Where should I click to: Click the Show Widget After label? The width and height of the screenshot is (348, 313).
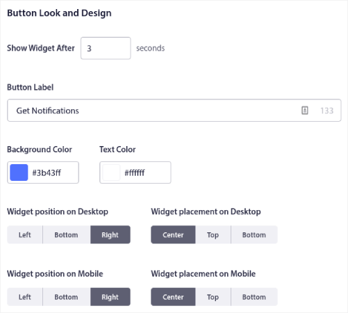click(41, 48)
